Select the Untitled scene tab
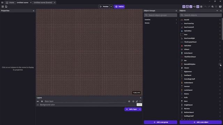The width and height of the screenshot is (223, 125). pyautogui.click(x=22, y=2)
